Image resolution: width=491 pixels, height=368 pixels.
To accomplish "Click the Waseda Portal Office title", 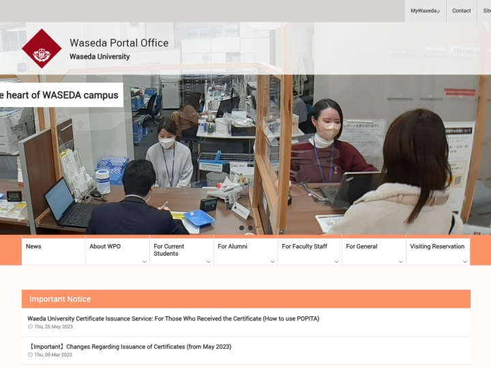I will pyautogui.click(x=119, y=43).
